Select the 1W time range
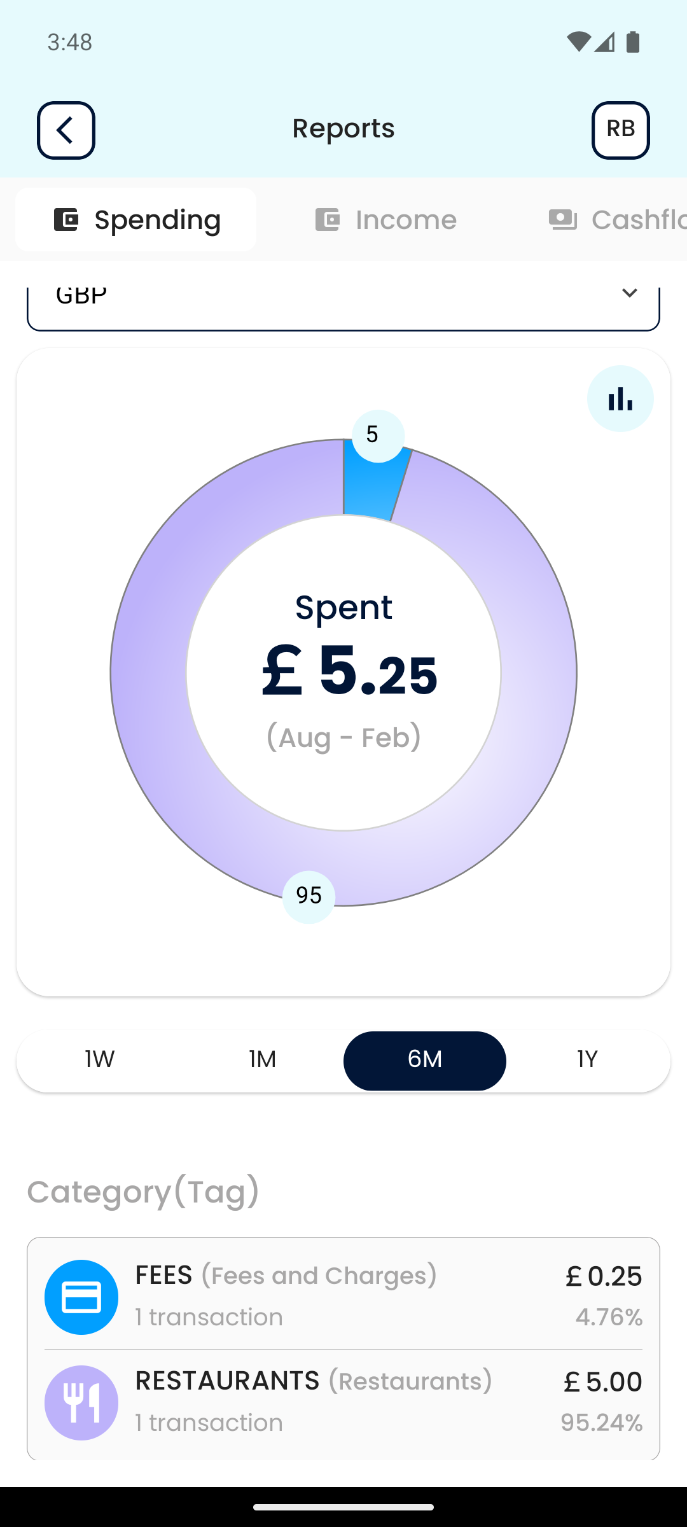687x1527 pixels. pyautogui.click(x=100, y=1060)
